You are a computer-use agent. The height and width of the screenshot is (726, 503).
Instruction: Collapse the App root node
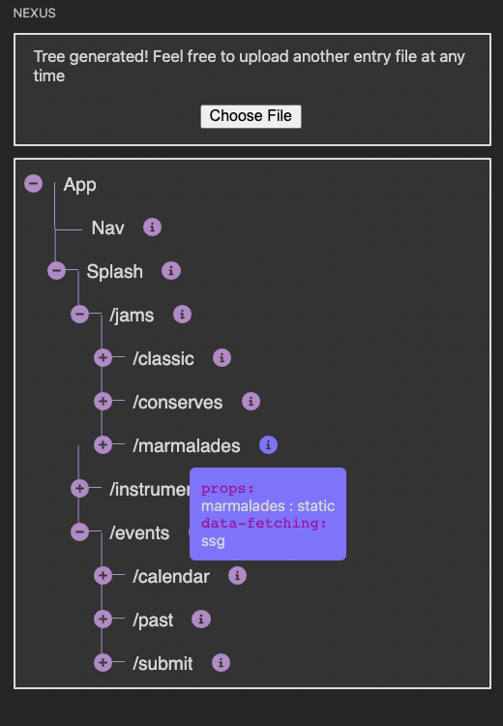pyautogui.click(x=33, y=183)
